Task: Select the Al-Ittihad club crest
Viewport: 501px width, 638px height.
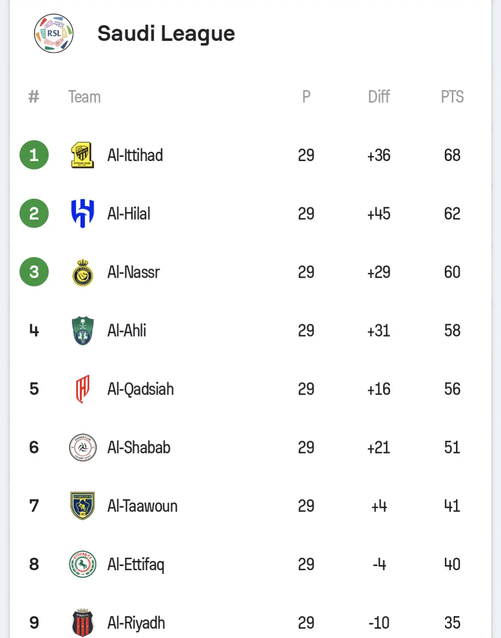Action: tap(83, 155)
